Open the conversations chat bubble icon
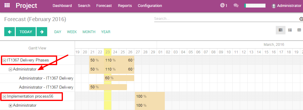 coord(236,6)
